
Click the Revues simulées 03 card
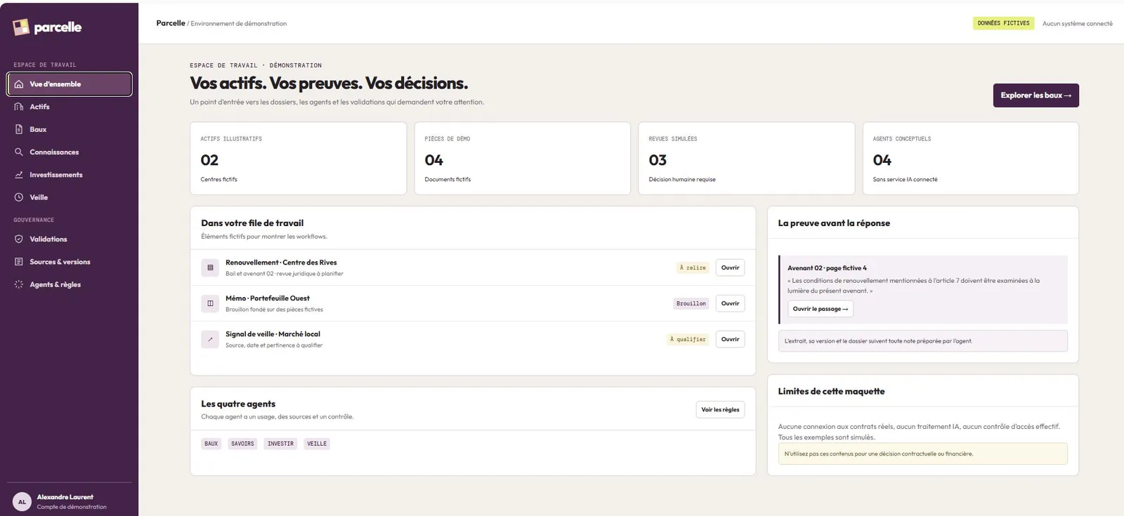(746, 159)
